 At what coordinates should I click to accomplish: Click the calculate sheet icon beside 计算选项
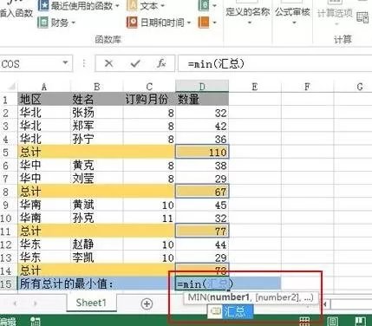click(x=362, y=17)
